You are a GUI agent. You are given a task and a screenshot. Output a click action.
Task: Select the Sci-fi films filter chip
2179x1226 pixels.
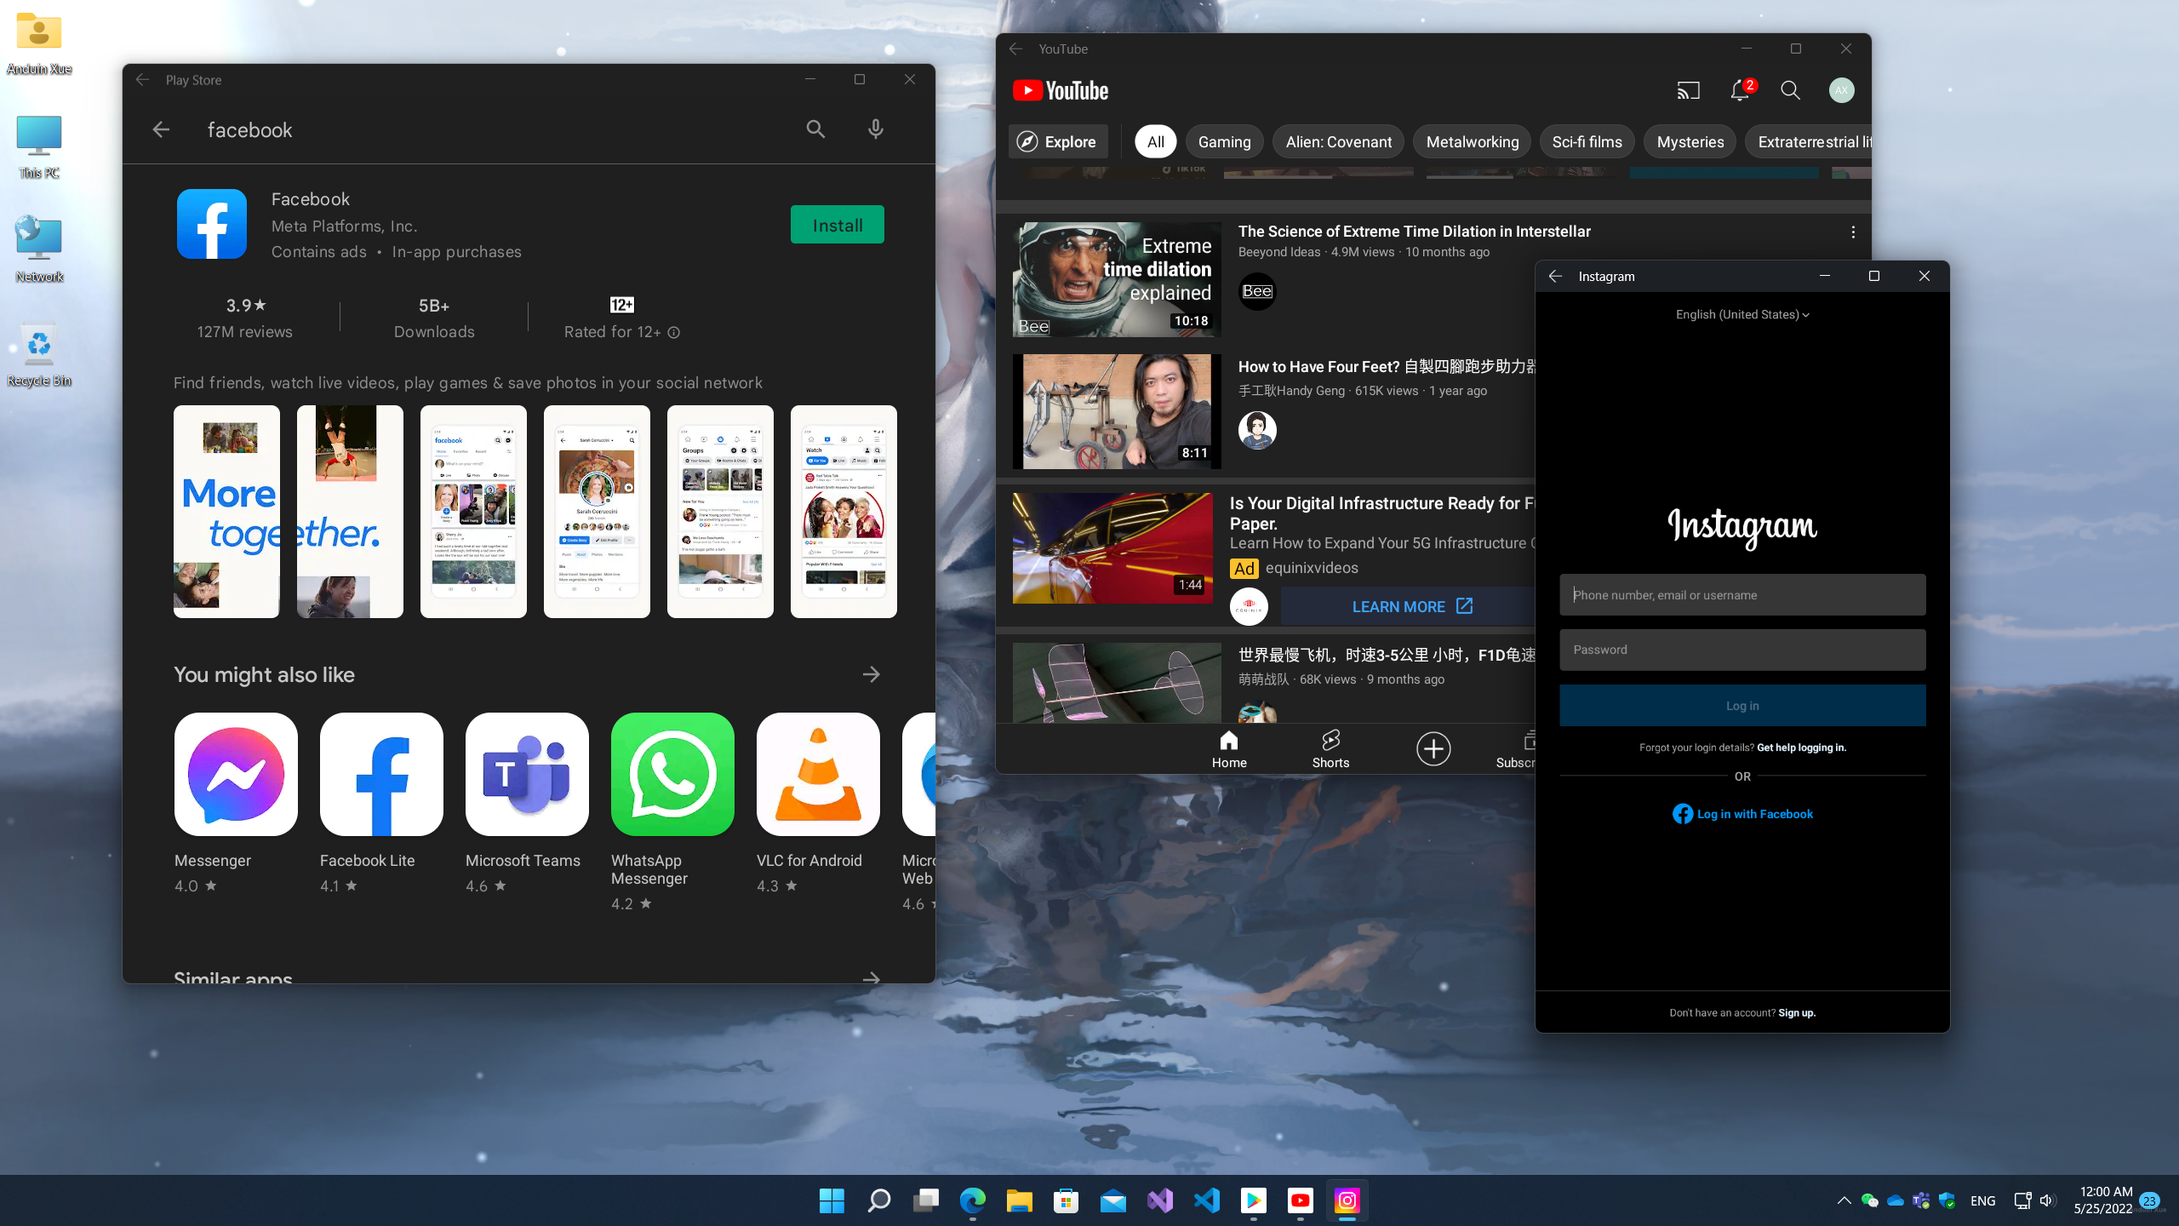point(1587,141)
